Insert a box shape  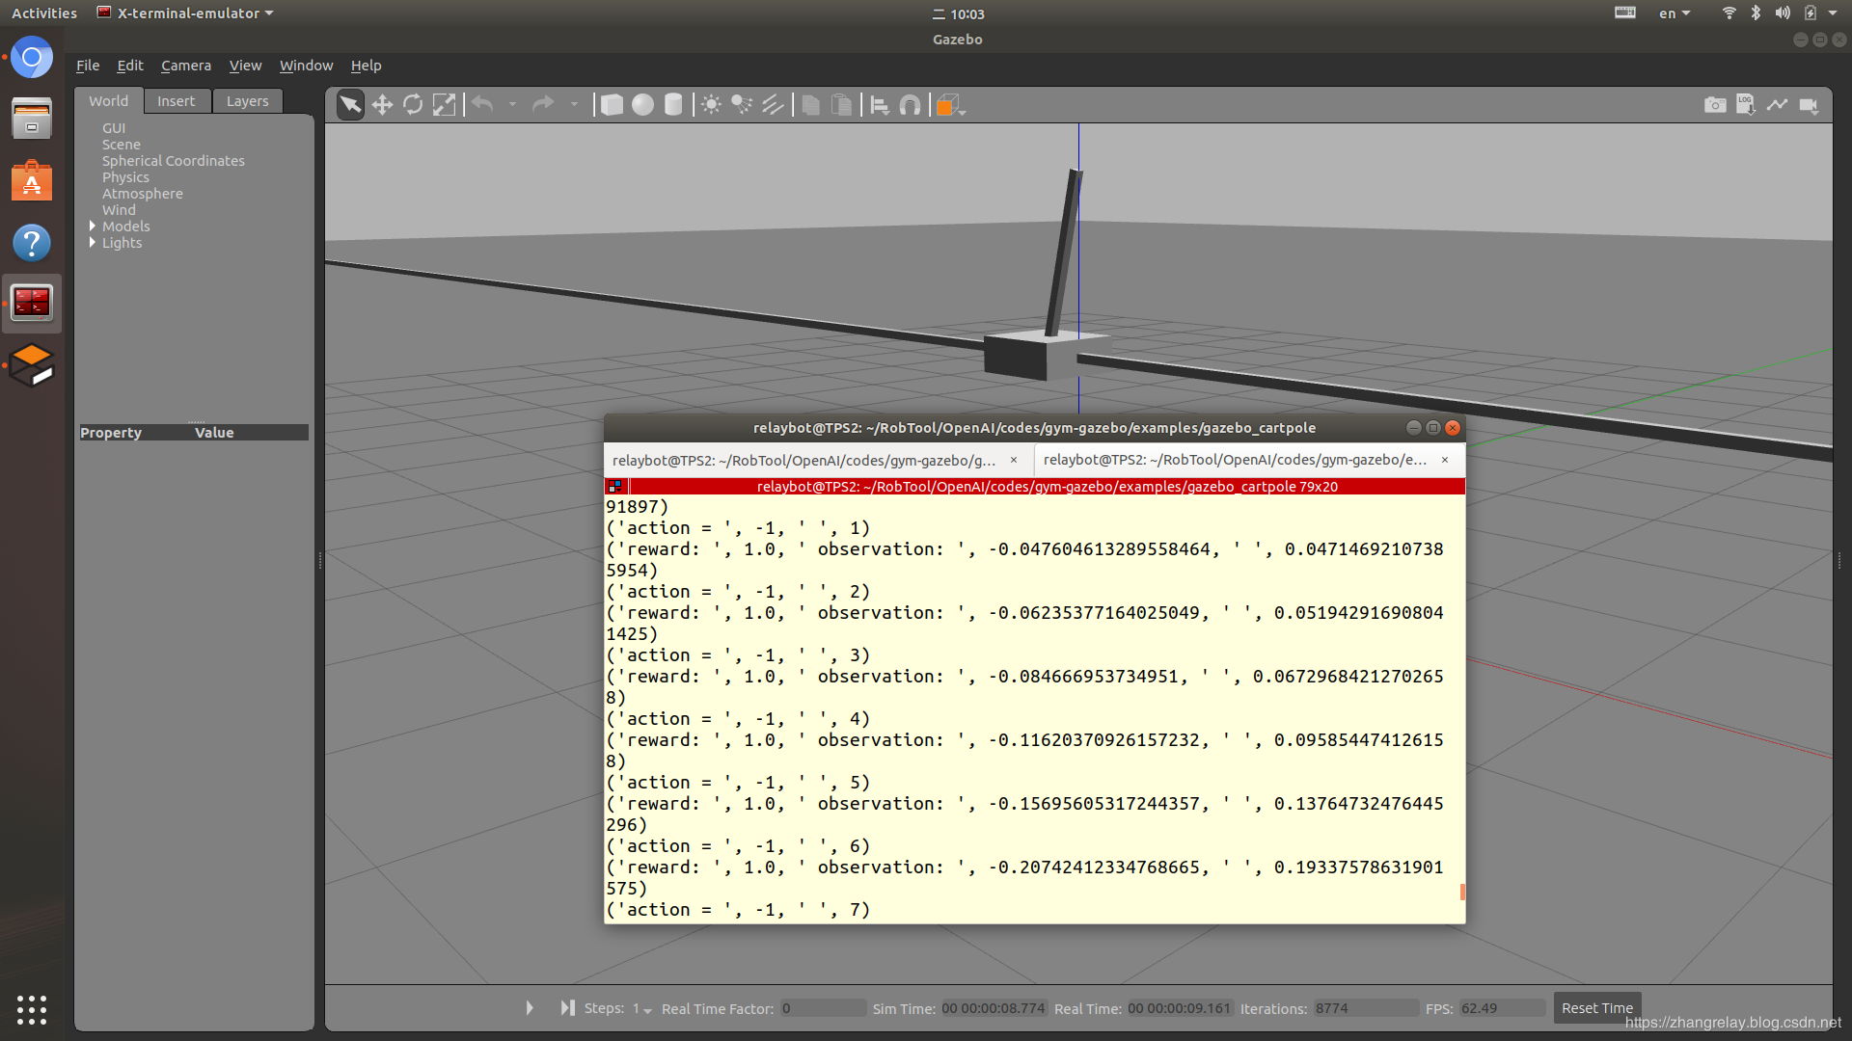(x=612, y=105)
